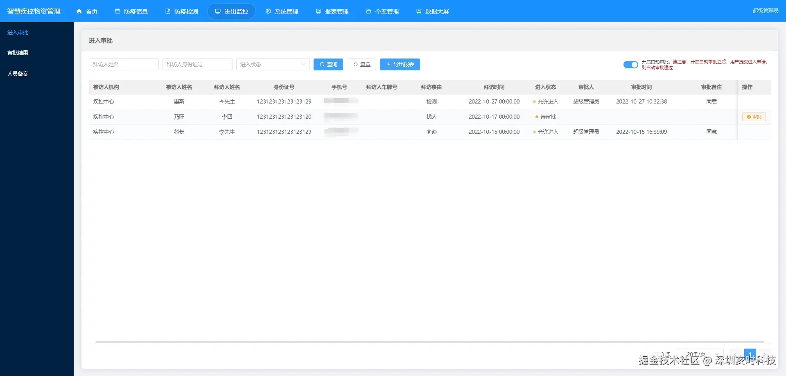Click the 被访人机构 column header

(106, 87)
